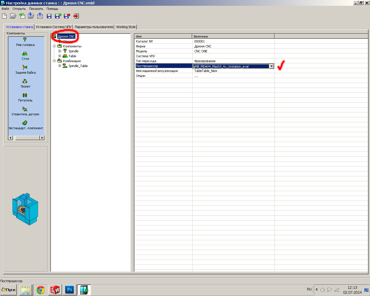This screenshot has width=370, height=296.
Task: Click the Имя column header
Action: click(163, 36)
